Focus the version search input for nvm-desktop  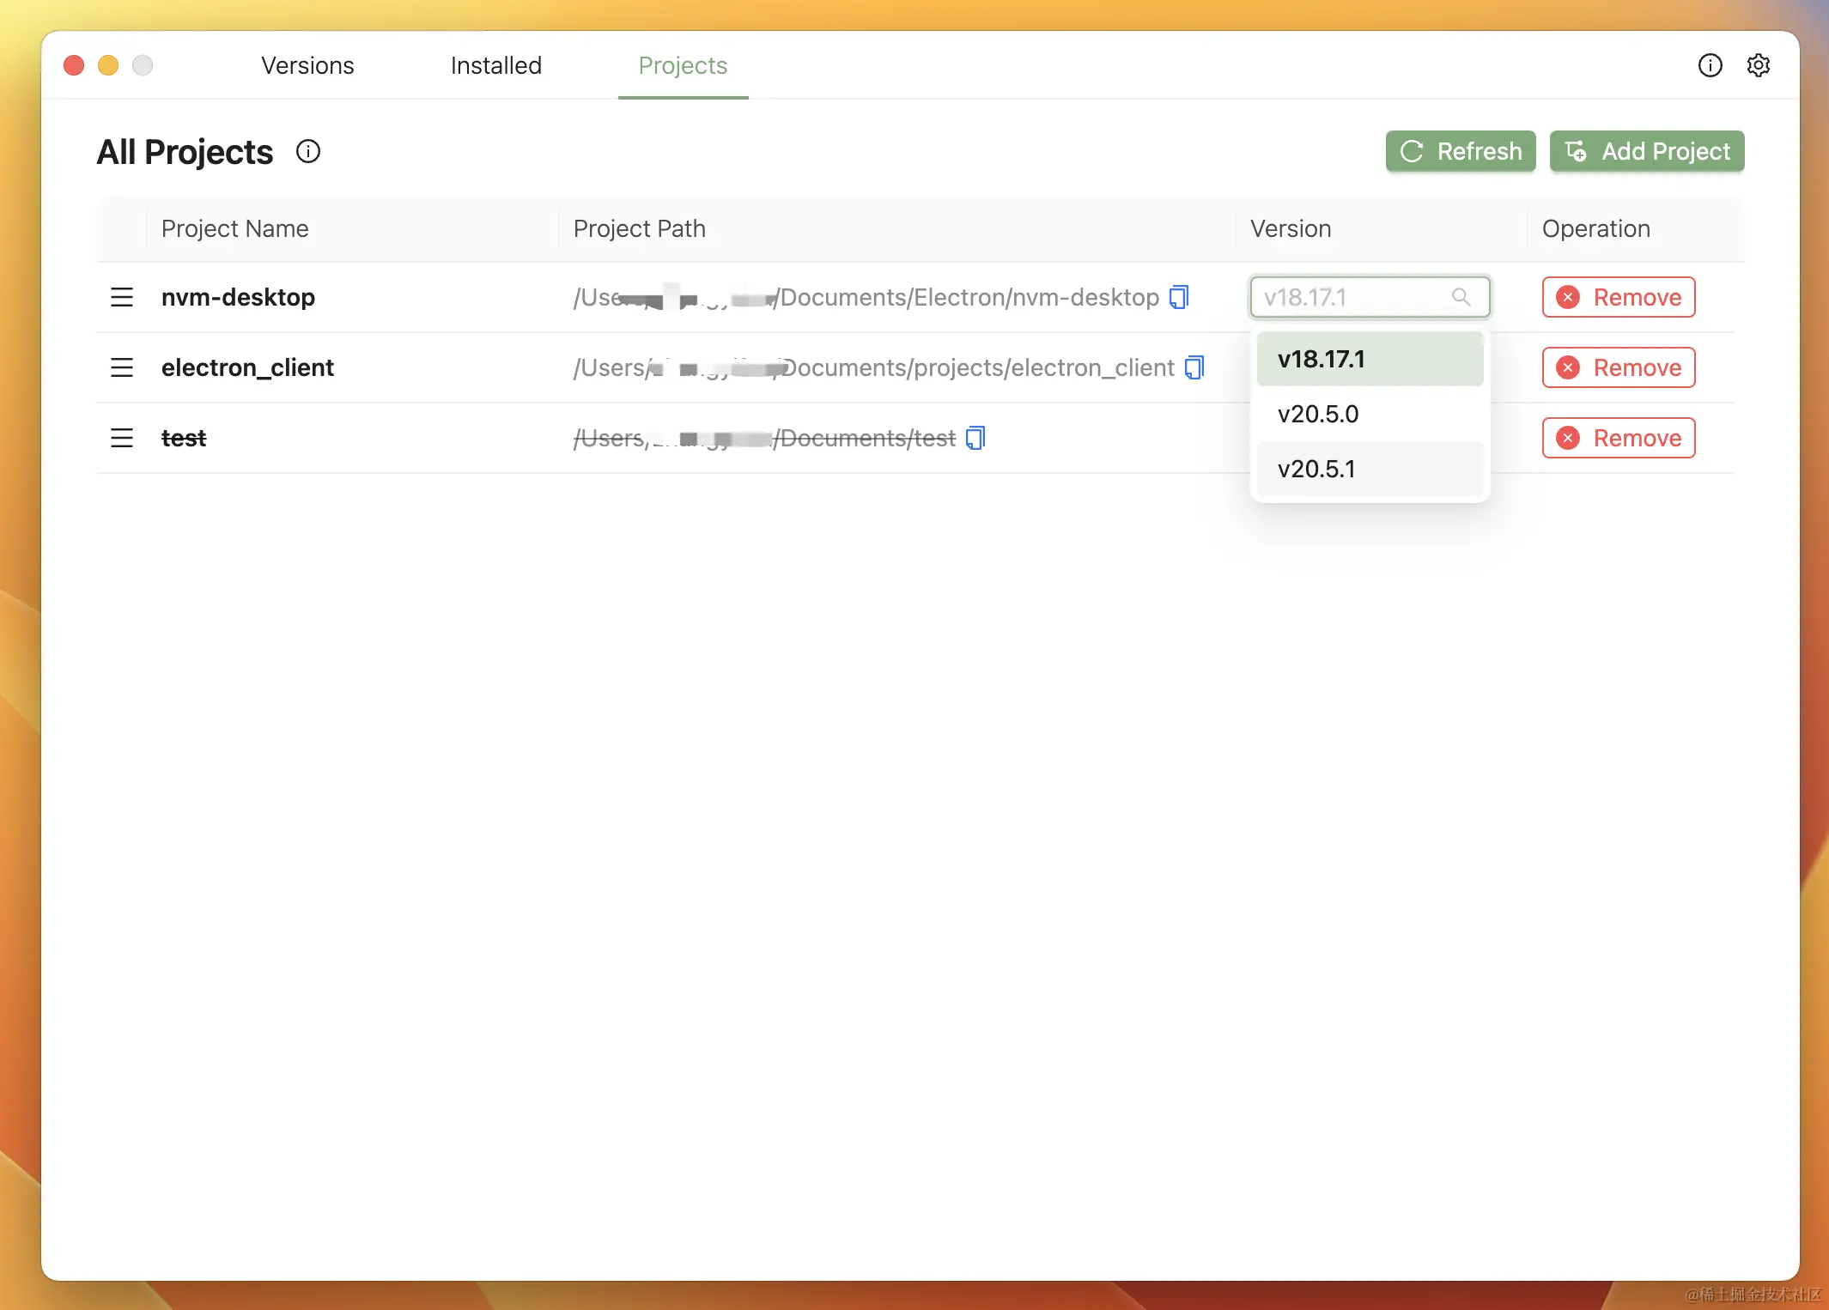point(1352,297)
